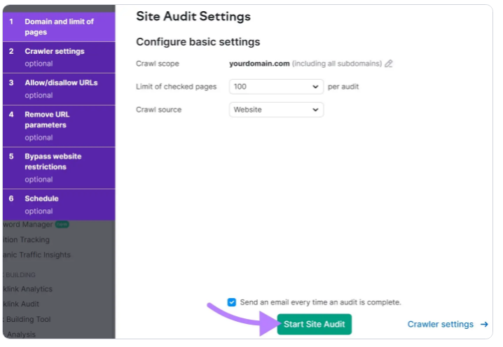Open Organic Traffic Insights in the sidebar
This screenshot has height=347, width=503.
[35, 255]
